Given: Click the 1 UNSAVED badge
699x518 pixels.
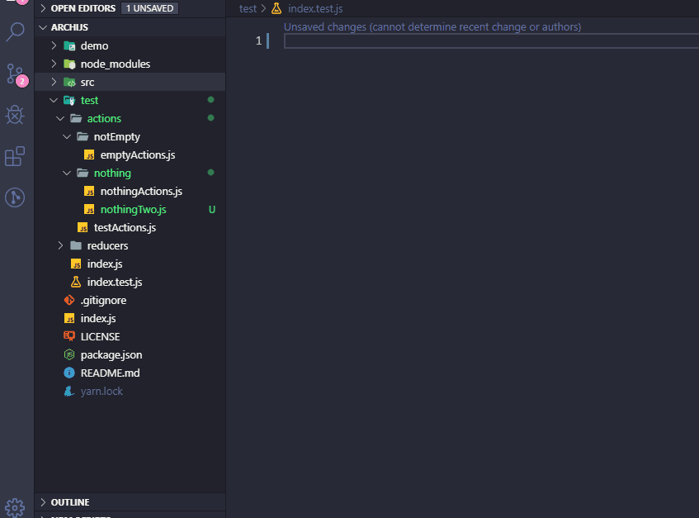Looking at the screenshot, I should coord(150,8).
